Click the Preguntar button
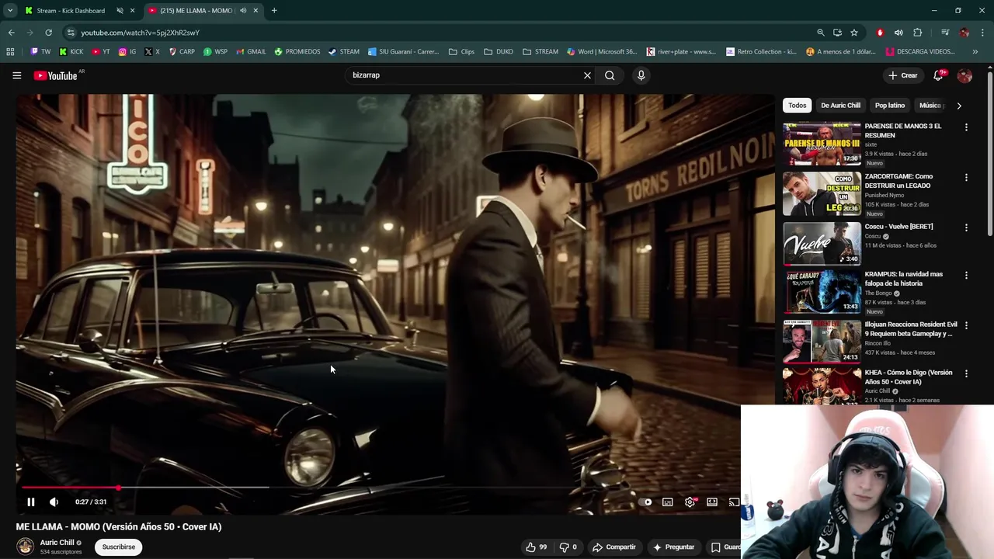 [673, 547]
